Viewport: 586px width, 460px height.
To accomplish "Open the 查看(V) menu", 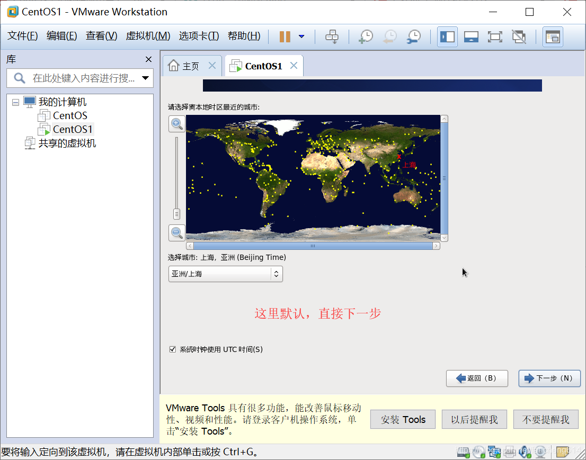I will point(101,36).
